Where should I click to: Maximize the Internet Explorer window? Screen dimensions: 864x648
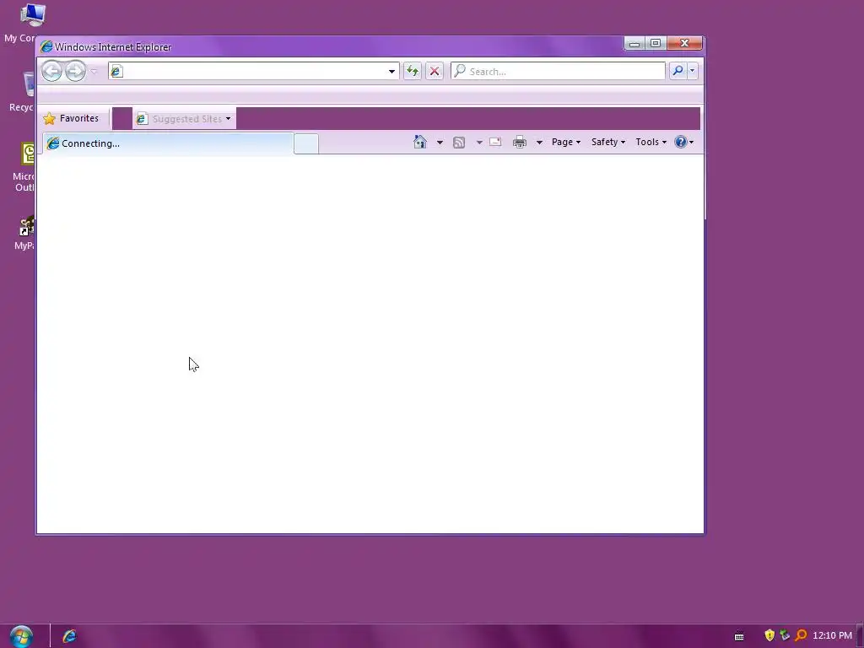[655, 43]
